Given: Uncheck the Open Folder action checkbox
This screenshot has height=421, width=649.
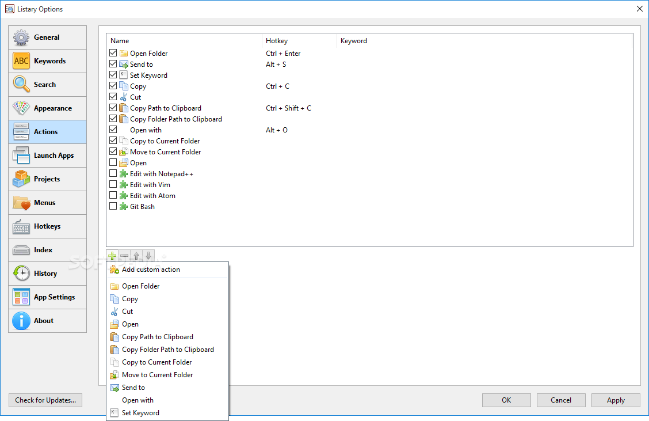Looking at the screenshot, I should tap(113, 53).
